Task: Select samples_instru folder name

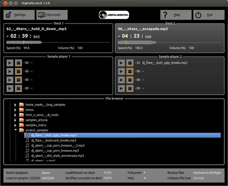Action: (x=36, y=125)
